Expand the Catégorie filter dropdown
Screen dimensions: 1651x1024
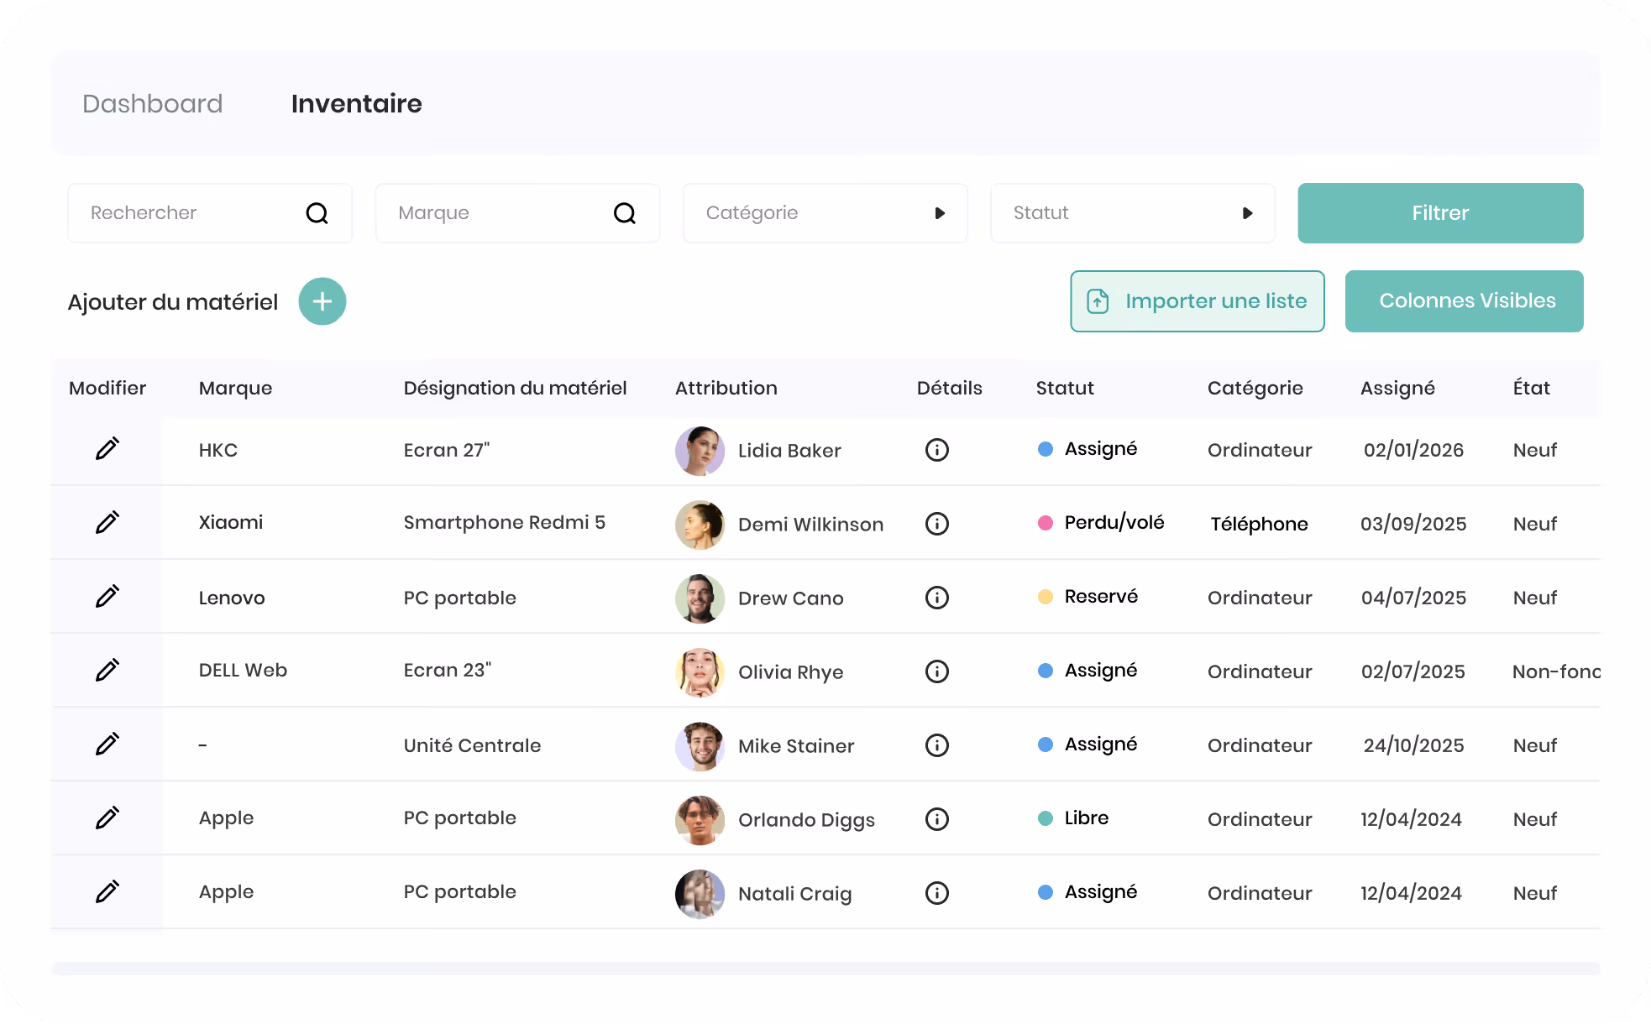(x=825, y=213)
